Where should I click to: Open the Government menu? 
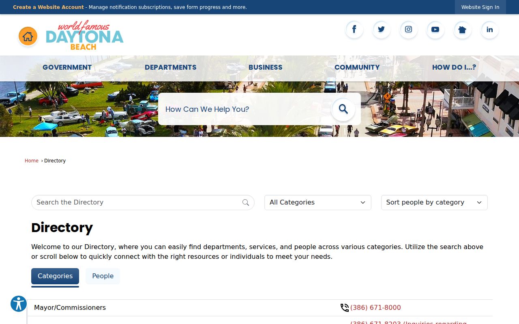click(x=67, y=68)
